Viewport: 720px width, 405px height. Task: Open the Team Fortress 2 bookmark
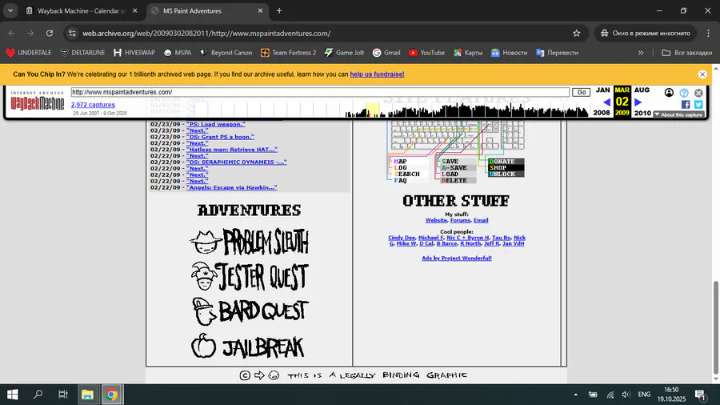pos(288,53)
